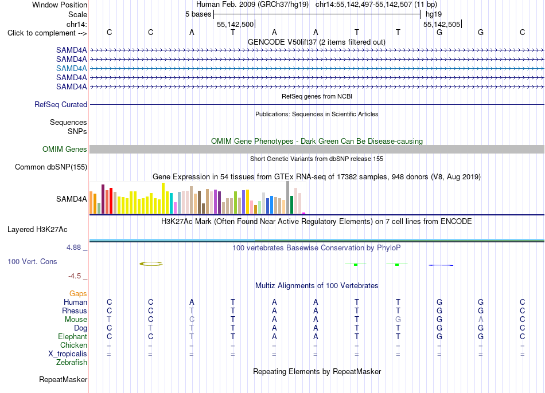Click the 'Click to complement -->' label

[x=47, y=33]
